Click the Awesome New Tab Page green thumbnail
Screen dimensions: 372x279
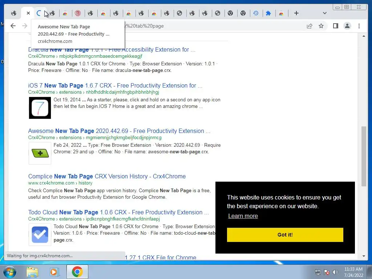pyautogui.click(x=40, y=153)
